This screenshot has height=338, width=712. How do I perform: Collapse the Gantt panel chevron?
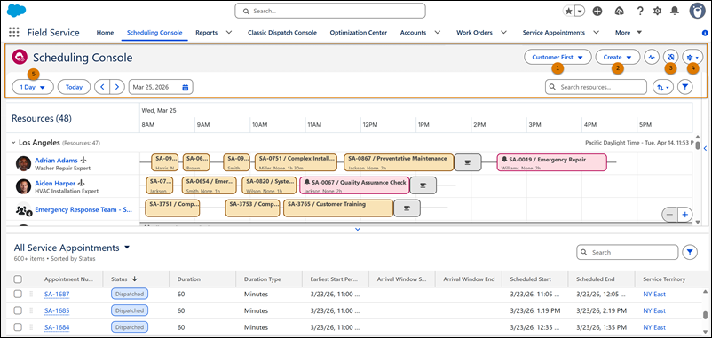click(358, 230)
